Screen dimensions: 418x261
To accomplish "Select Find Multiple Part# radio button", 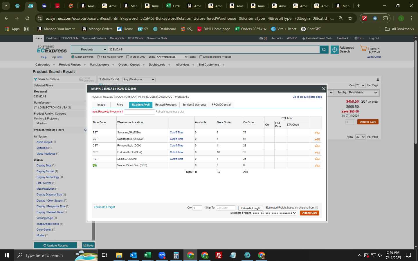I will [98, 57].
